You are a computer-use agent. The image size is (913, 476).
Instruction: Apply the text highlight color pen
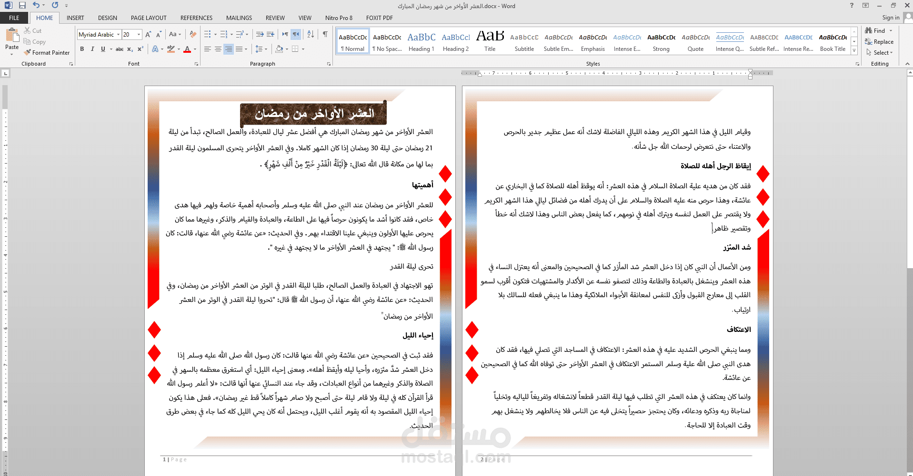(171, 49)
